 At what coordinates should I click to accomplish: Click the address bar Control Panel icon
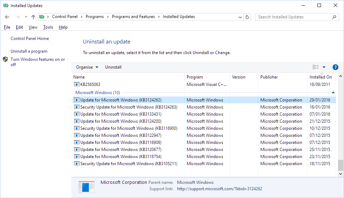(42, 17)
